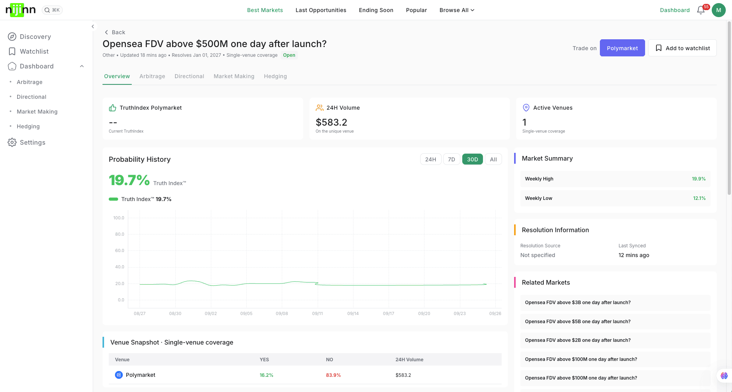Click the 24H Volume people icon

point(320,108)
